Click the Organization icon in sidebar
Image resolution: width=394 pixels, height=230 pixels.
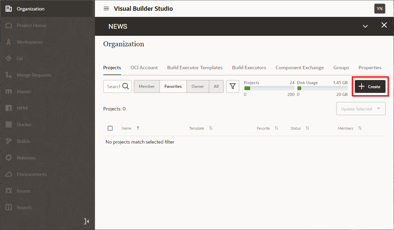pos(9,9)
